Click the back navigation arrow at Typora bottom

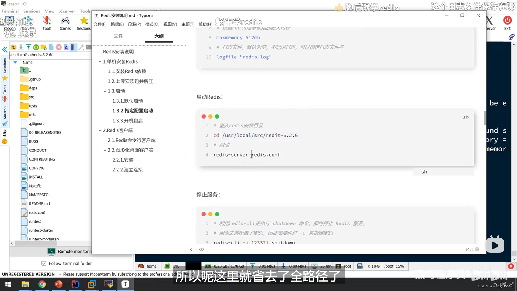(191, 249)
